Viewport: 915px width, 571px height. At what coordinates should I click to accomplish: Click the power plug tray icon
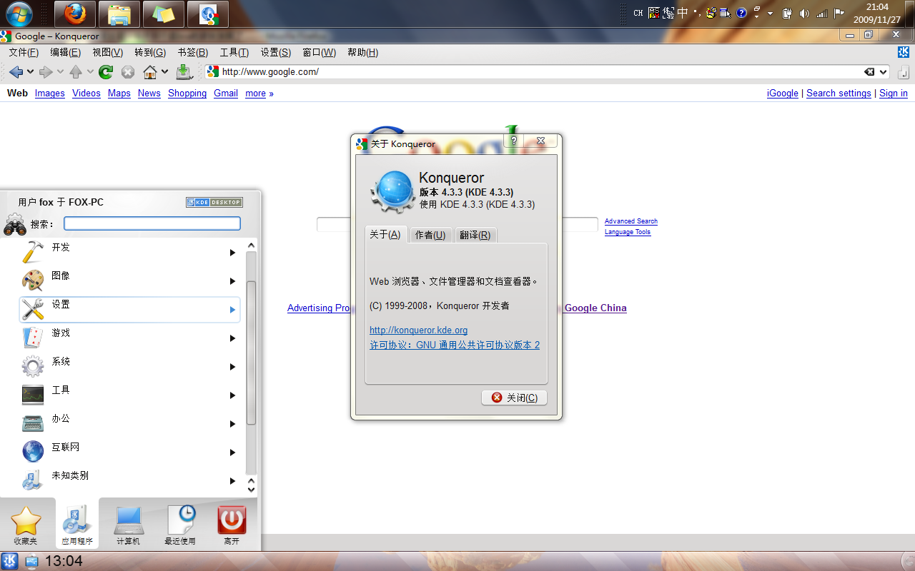788,13
